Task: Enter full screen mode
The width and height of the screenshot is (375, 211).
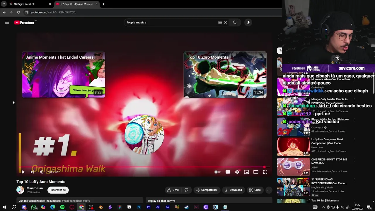Action: click(265, 172)
